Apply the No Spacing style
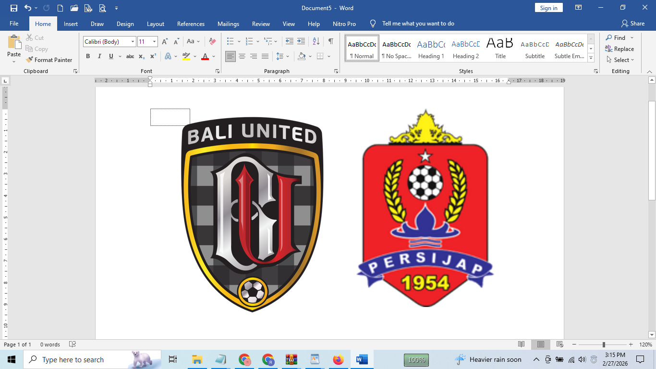Viewport: 656px width, 369px height. (396, 48)
